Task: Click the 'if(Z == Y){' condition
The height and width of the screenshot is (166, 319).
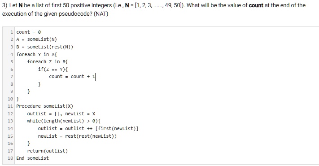Action: click(x=53, y=70)
